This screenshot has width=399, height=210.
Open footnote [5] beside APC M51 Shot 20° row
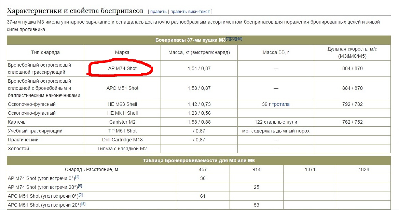click(x=83, y=204)
